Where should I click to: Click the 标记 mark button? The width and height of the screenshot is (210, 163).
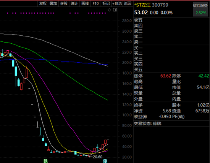pyautogui.click(x=106, y=3)
